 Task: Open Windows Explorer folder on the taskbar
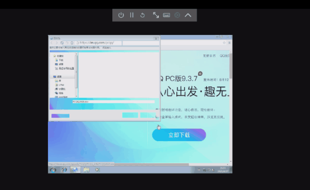(x=86, y=170)
